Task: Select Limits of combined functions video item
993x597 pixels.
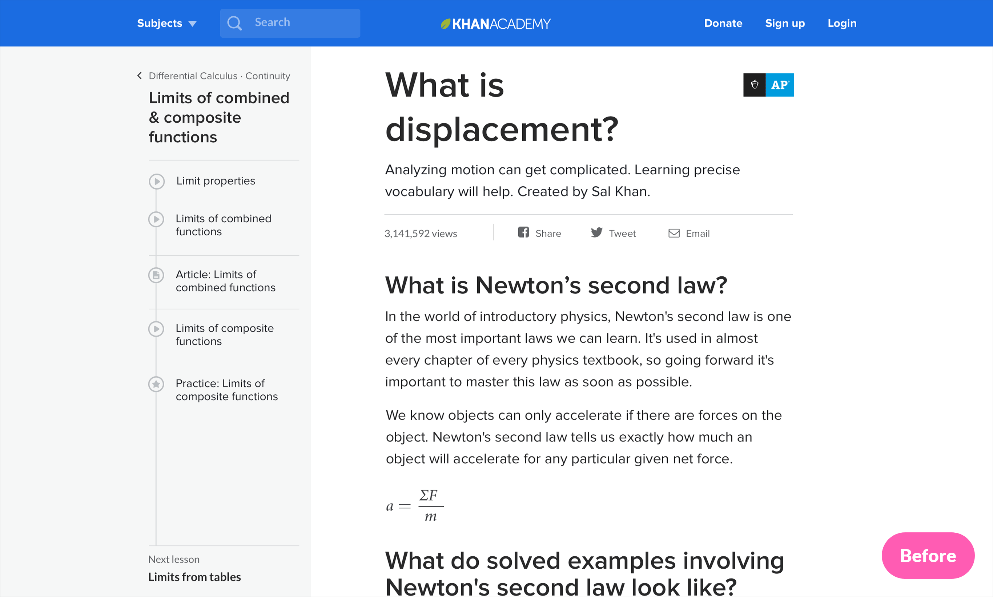Action: (x=223, y=224)
